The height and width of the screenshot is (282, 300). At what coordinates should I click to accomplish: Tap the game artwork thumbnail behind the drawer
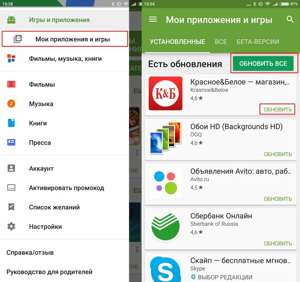click(x=135, y=126)
